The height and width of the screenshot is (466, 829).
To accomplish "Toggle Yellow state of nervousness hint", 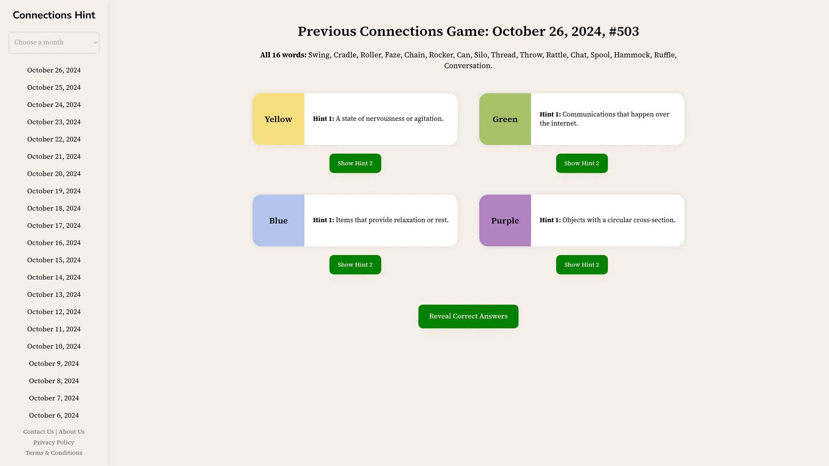I will 355,163.
